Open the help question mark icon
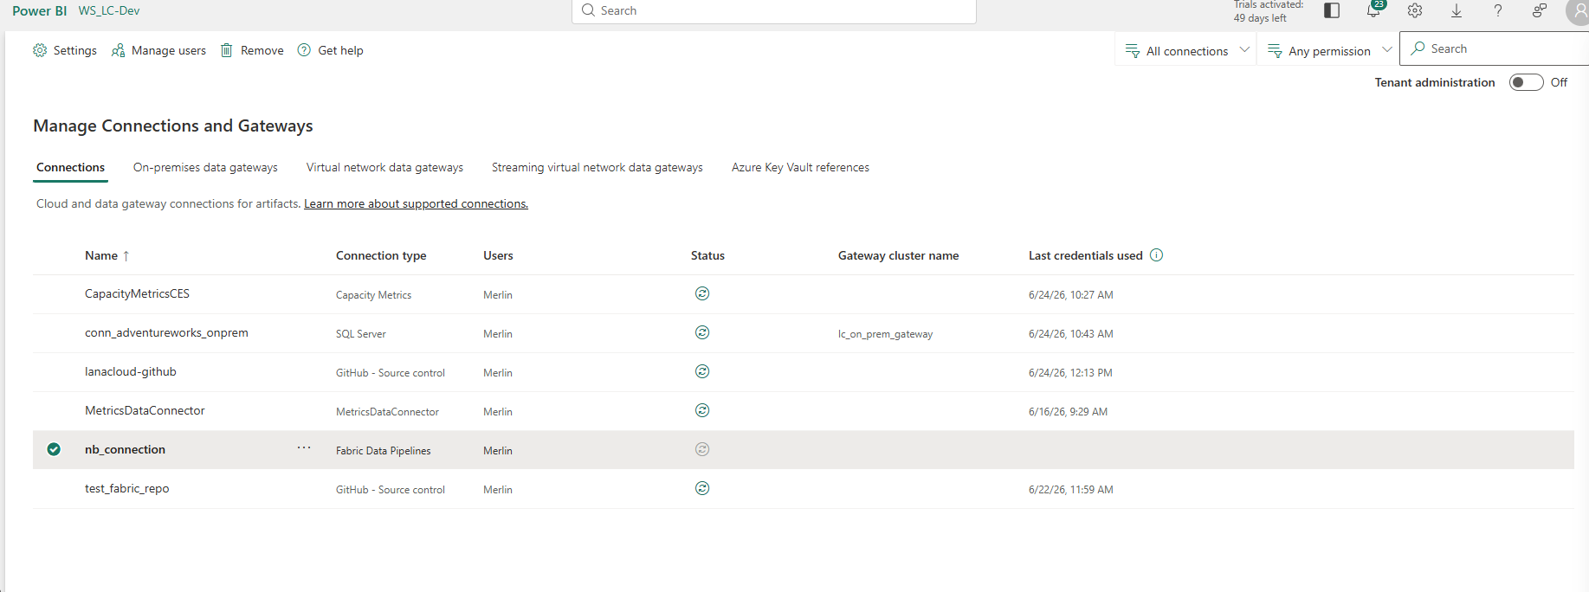Image resolution: width=1589 pixels, height=592 pixels. click(1498, 10)
